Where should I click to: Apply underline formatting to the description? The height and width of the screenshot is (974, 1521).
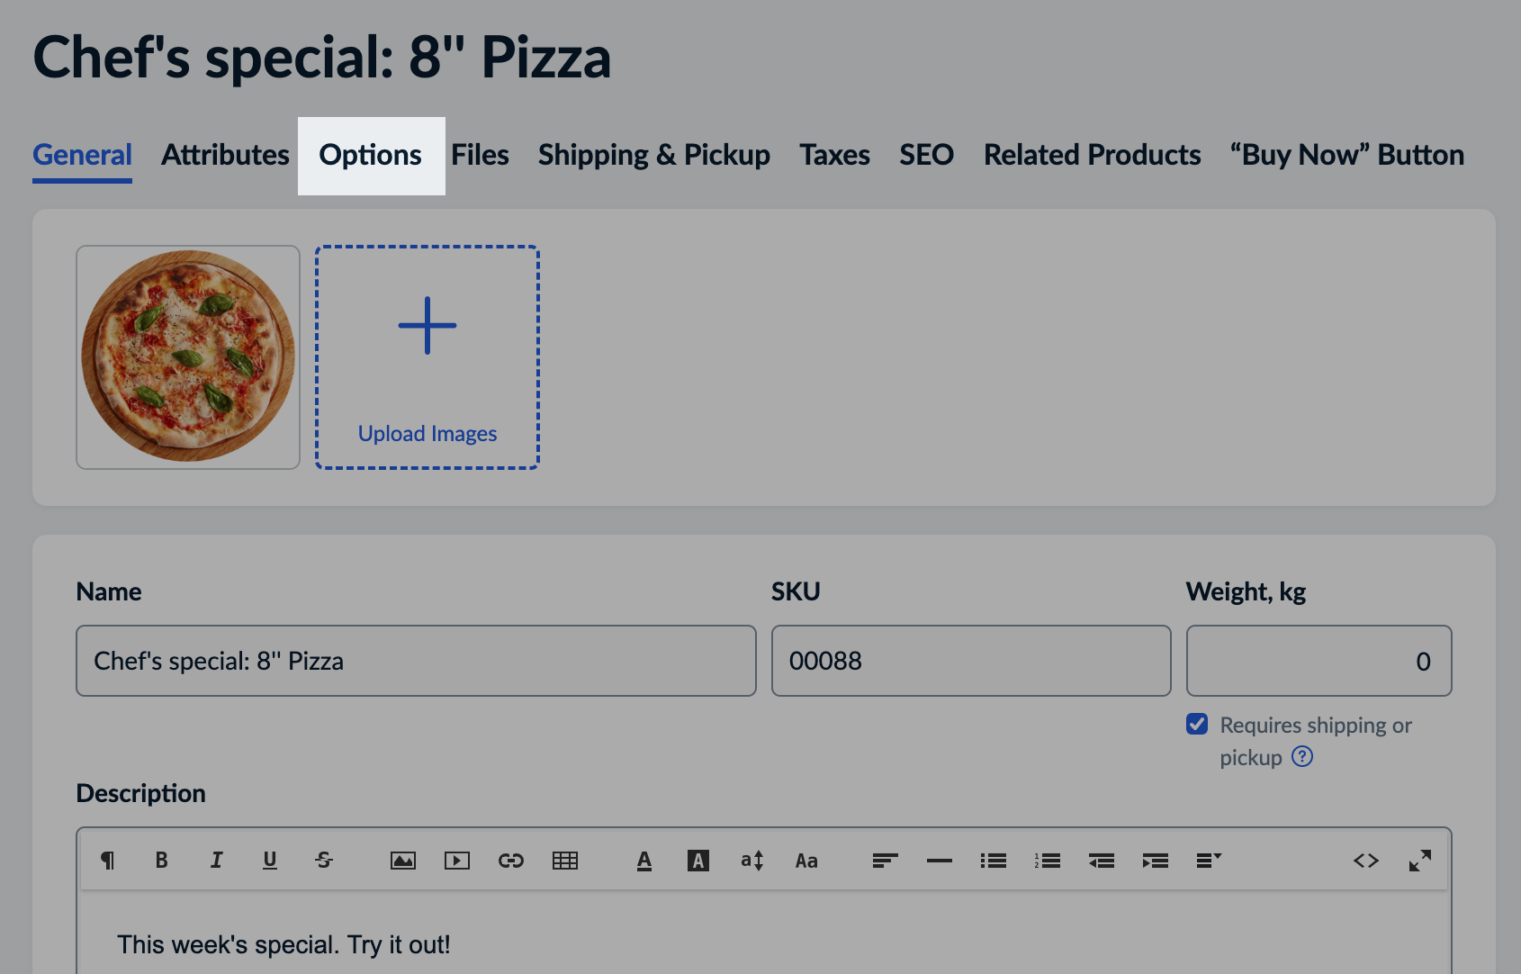tap(270, 860)
